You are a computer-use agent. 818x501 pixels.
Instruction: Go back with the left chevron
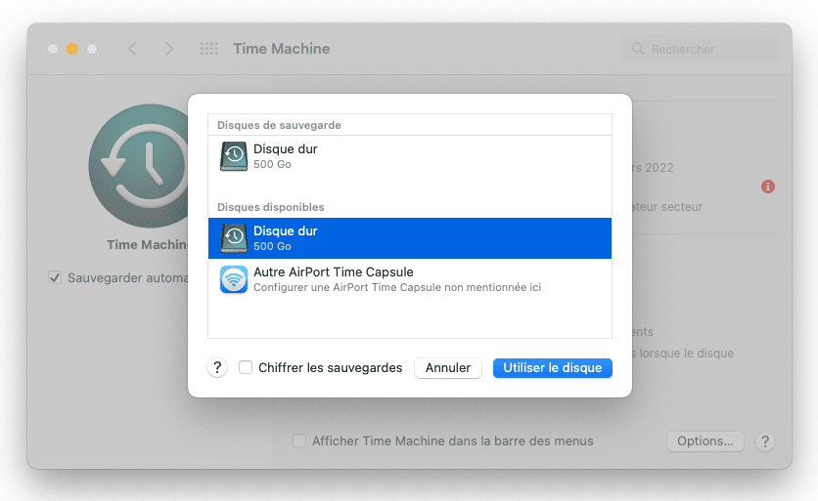(x=133, y=49)
